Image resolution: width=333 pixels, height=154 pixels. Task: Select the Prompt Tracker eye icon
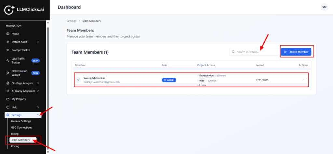(8, 50)
